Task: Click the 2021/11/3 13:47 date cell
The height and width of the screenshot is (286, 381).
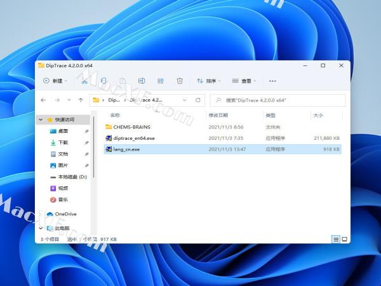Action: click(227, 149)
